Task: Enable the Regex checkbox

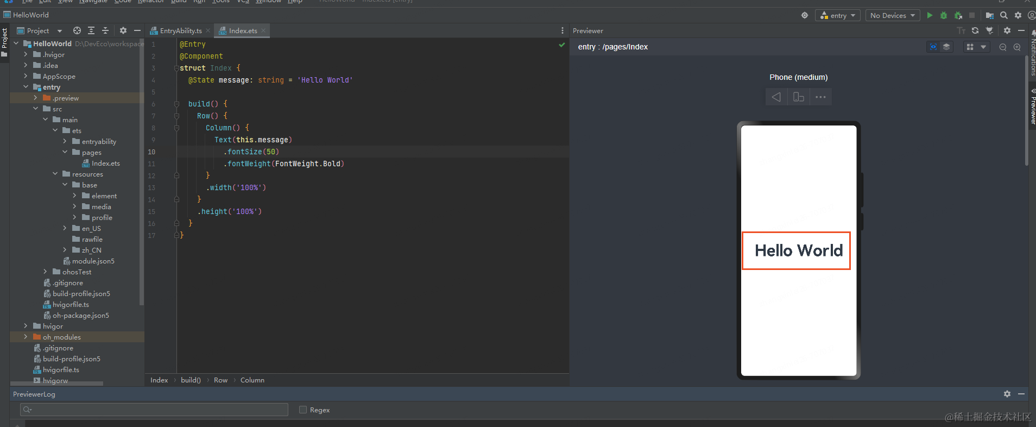Action: point(303,410)
